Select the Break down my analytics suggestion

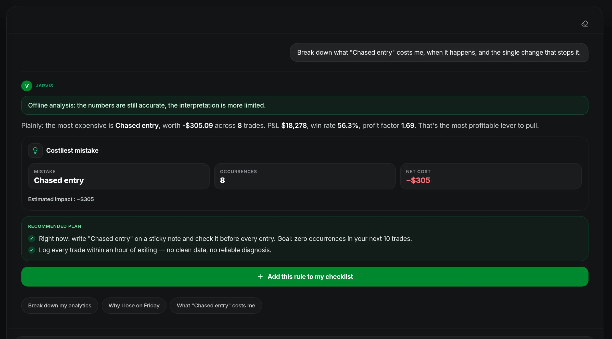pyautogui.click(x=60, y=306)
